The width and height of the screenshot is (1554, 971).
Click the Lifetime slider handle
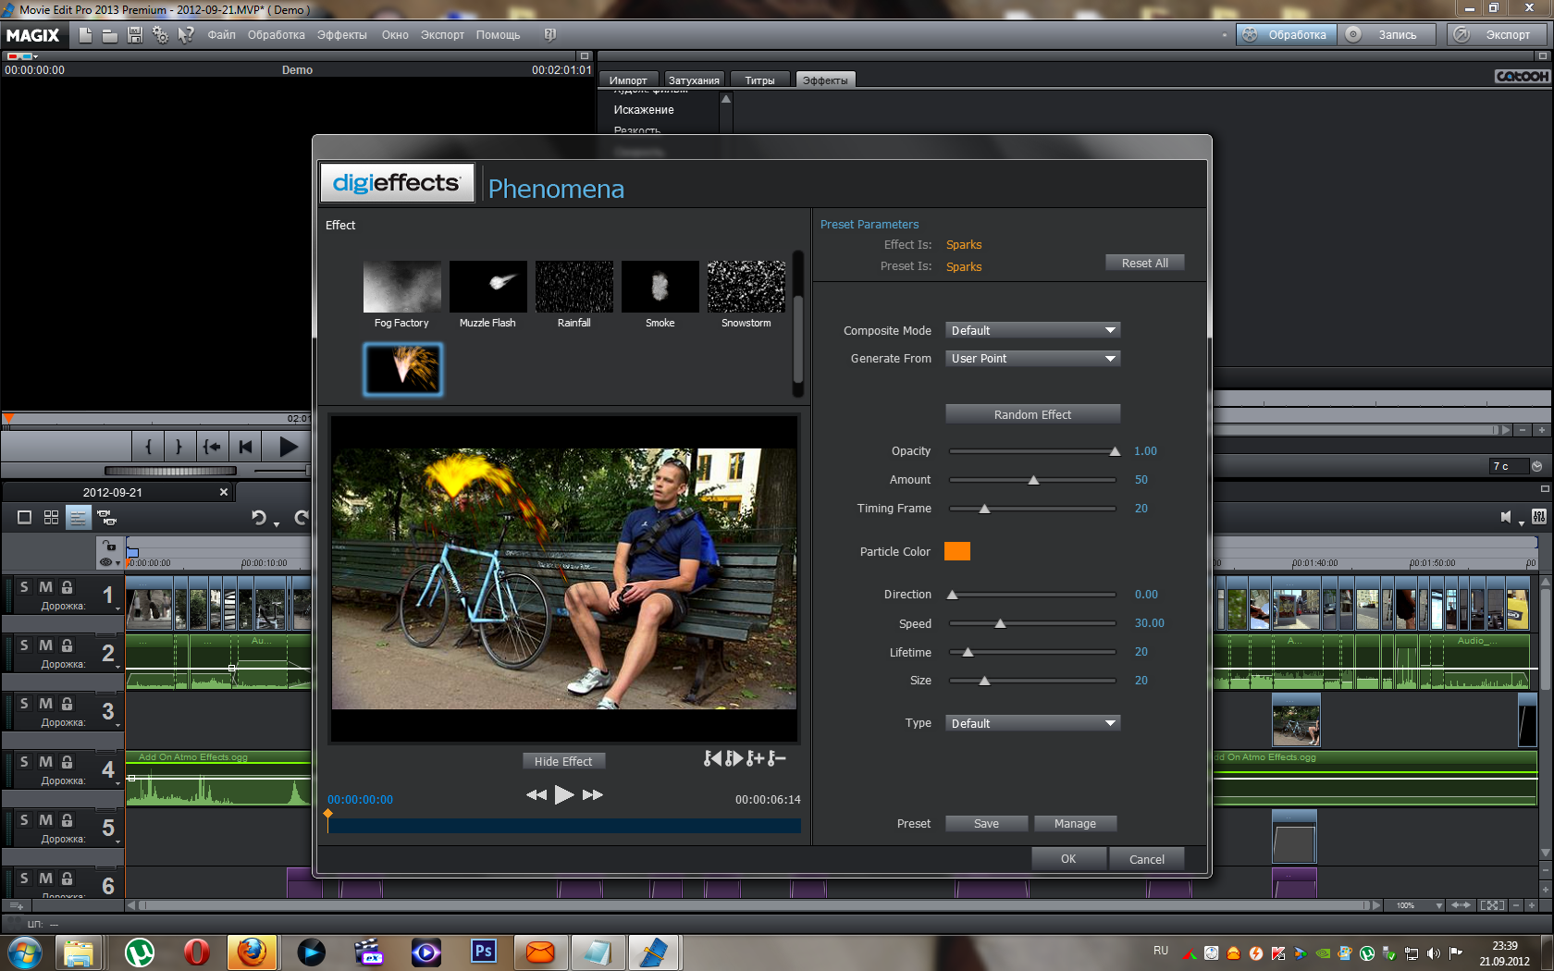(968, 652)
